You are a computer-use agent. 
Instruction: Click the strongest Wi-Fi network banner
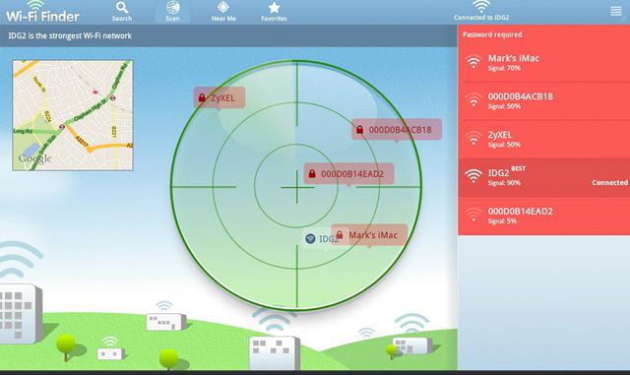[228, 35]
